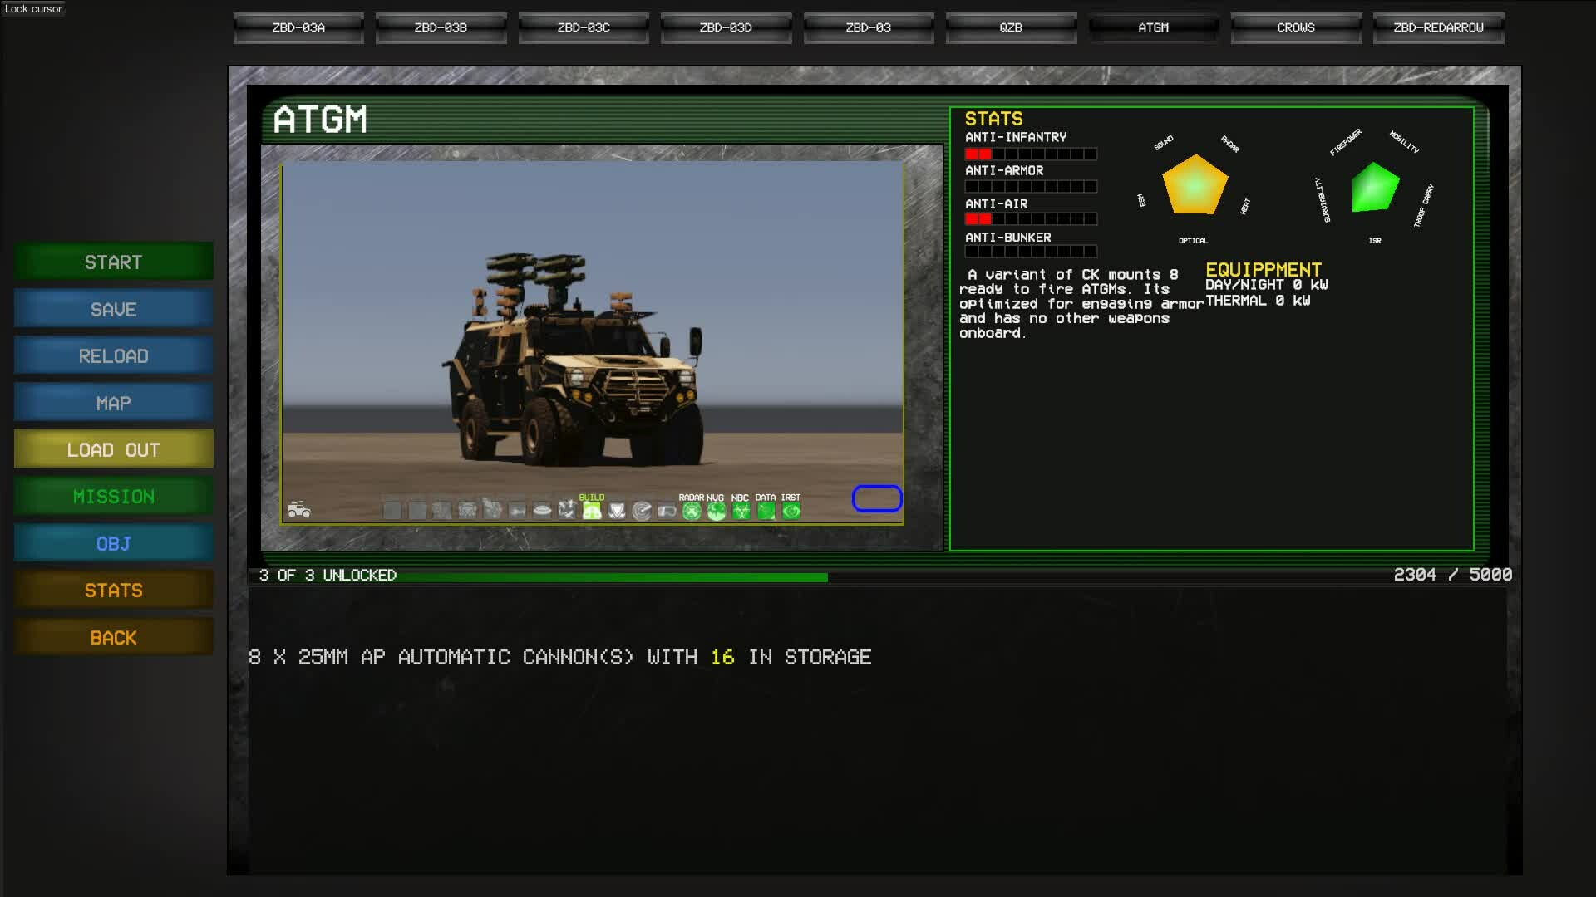The width and height of the screenshot is (1596, 897).
Task: Choose the QZB vehicle tab
Action: pos(1011,27)
